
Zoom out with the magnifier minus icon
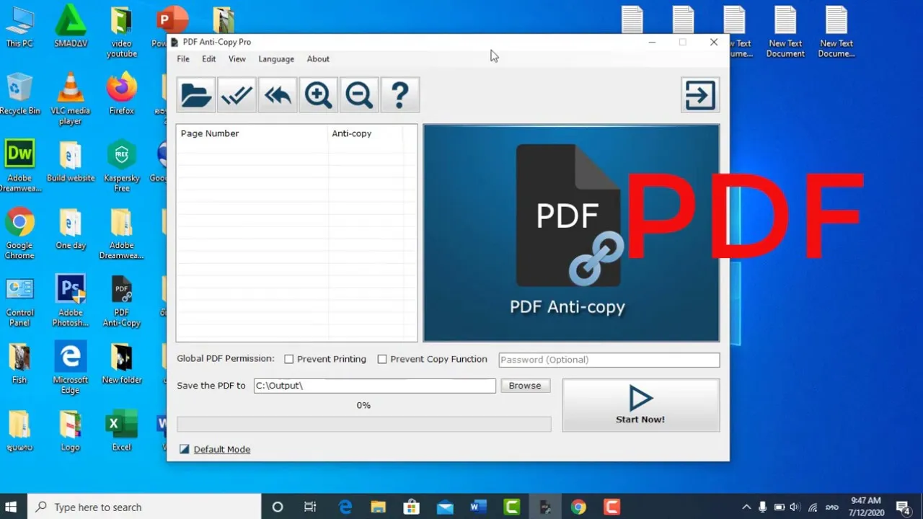tap(359, 95)
